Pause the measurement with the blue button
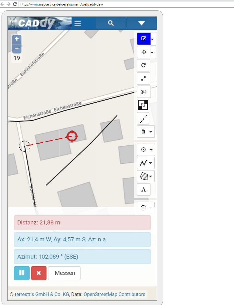The width and height of the screenshot is (234, 305). (22, 273)
